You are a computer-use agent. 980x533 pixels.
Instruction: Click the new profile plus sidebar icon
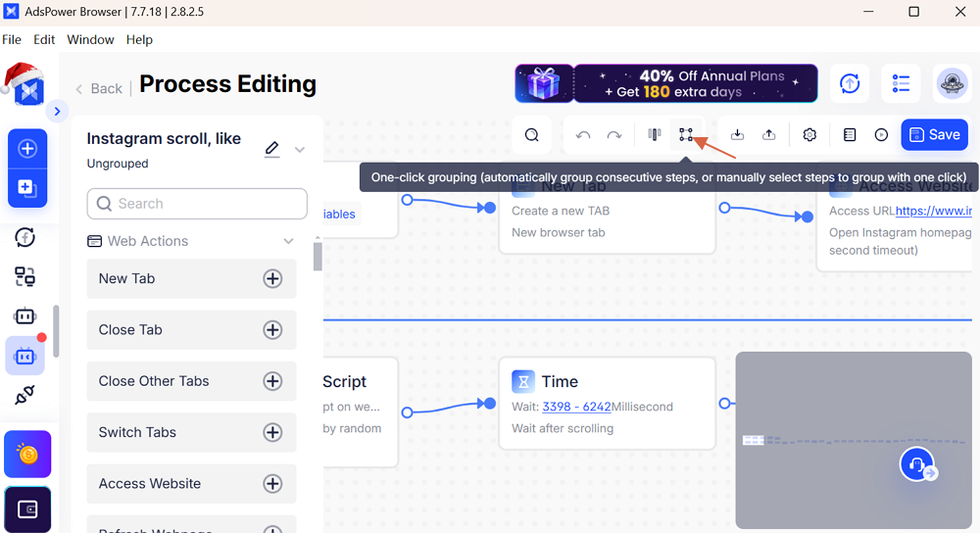(x=27, y=149)
